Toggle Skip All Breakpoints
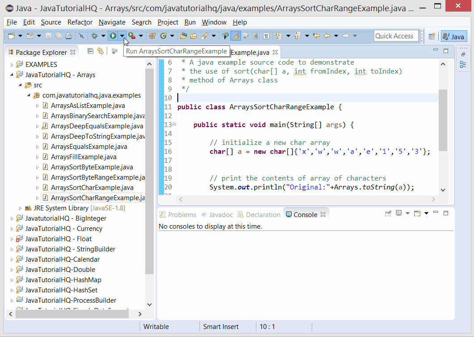 click(81, 36)
